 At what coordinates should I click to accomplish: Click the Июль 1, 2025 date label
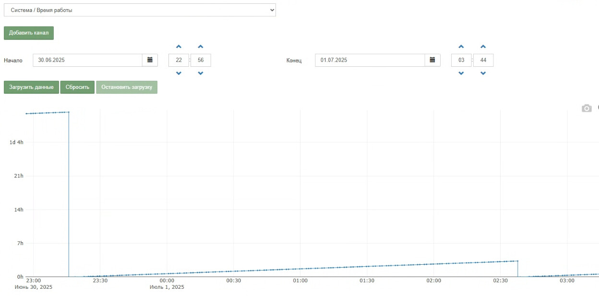[x=167, y=287]
